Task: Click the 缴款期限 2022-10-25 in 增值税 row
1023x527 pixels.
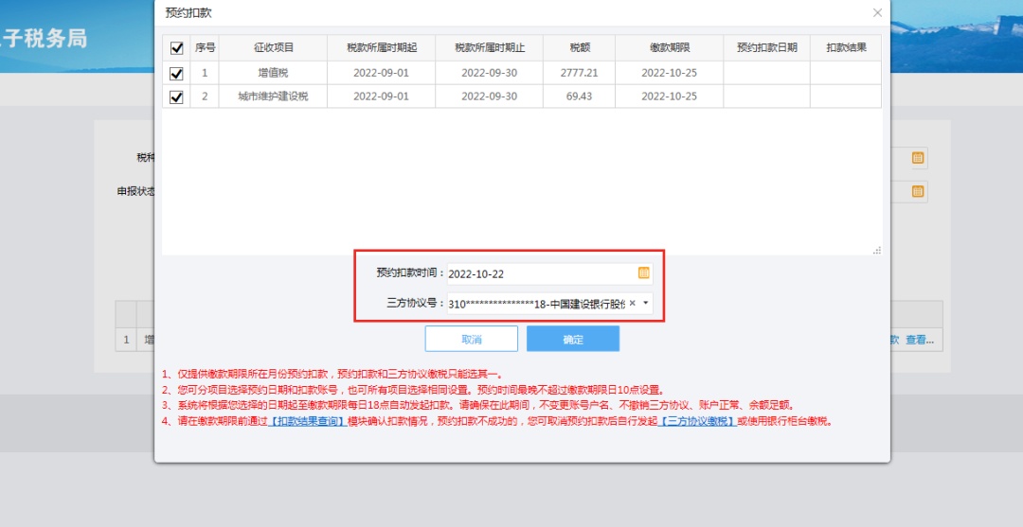Action: click(670, 73)
